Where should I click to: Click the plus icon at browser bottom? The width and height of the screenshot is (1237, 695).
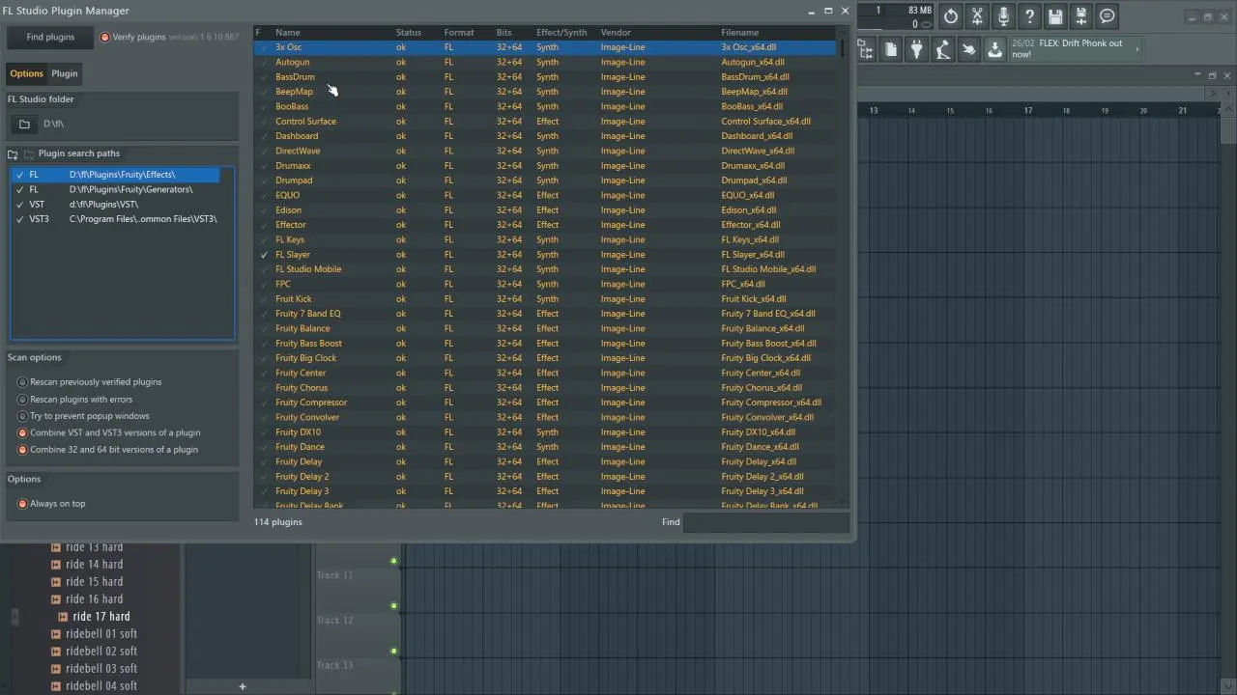[243, 686]
